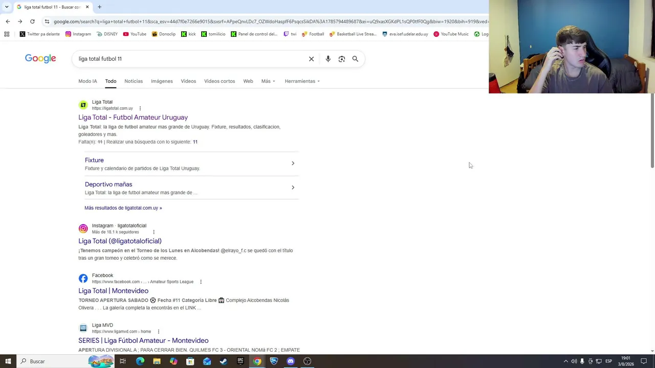Open the YouTube bookmark

[x=135, y=34]
